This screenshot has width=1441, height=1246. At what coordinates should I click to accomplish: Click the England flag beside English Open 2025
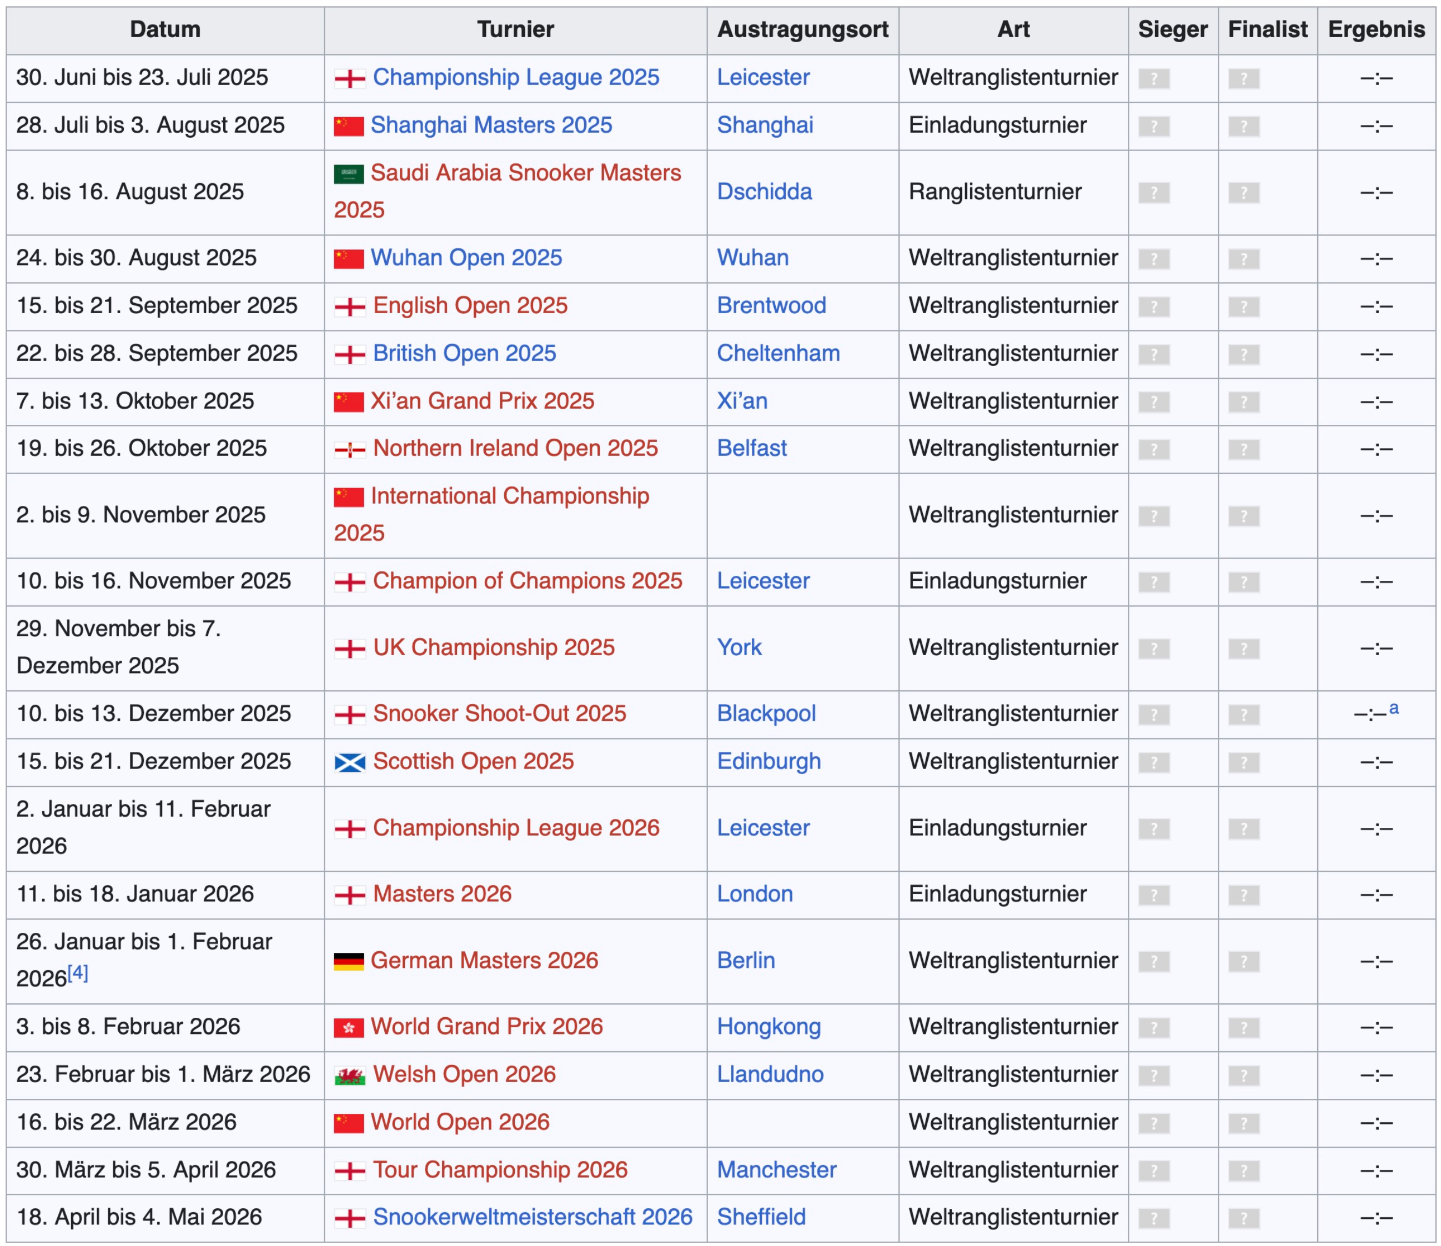coord(349,307)
